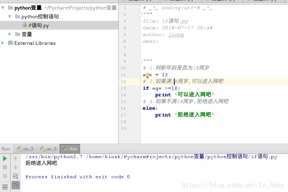Switch to the leftmost □□_5 Run tab

tap(25, 149)
